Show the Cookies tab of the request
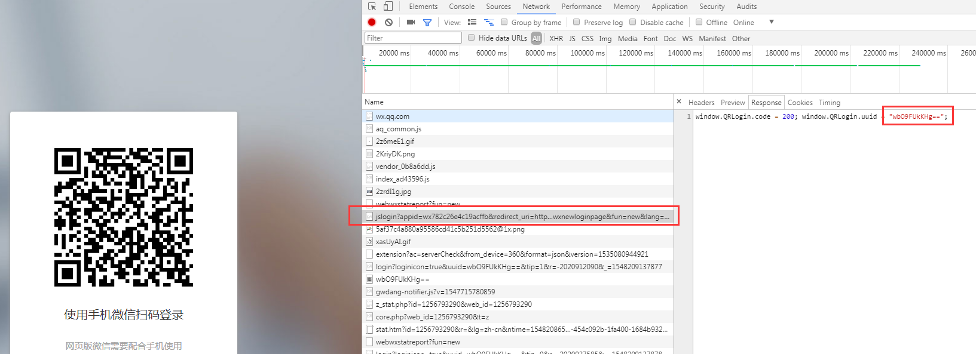Screen dimensions: 976x354 pos(800,103)
